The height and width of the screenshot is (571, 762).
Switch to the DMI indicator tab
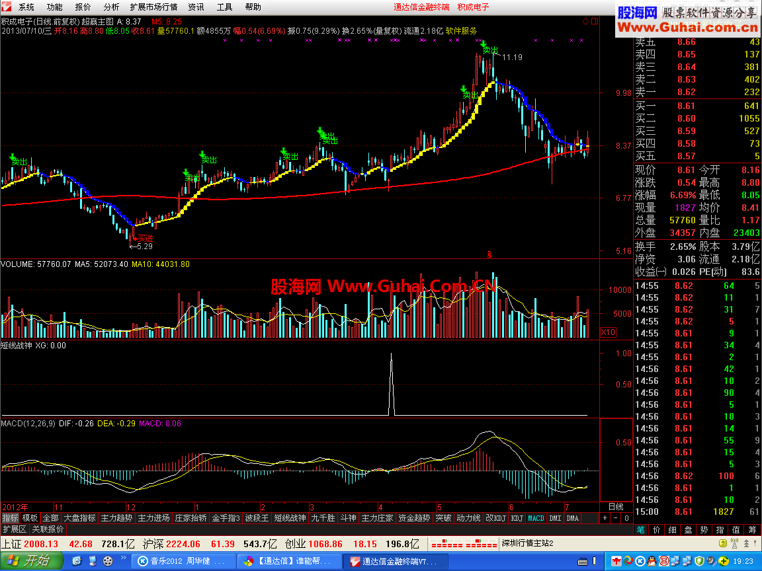point(555,518)
